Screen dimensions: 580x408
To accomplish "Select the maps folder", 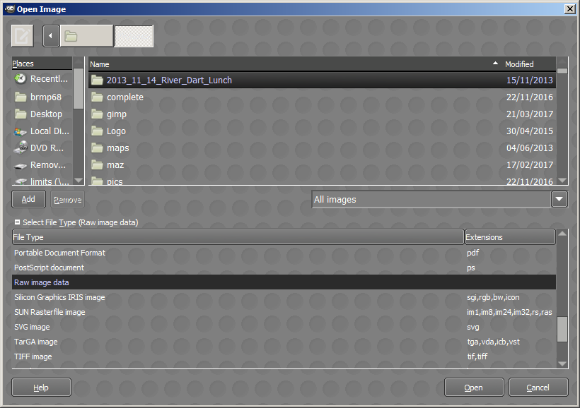I will (x=322, y=148).
